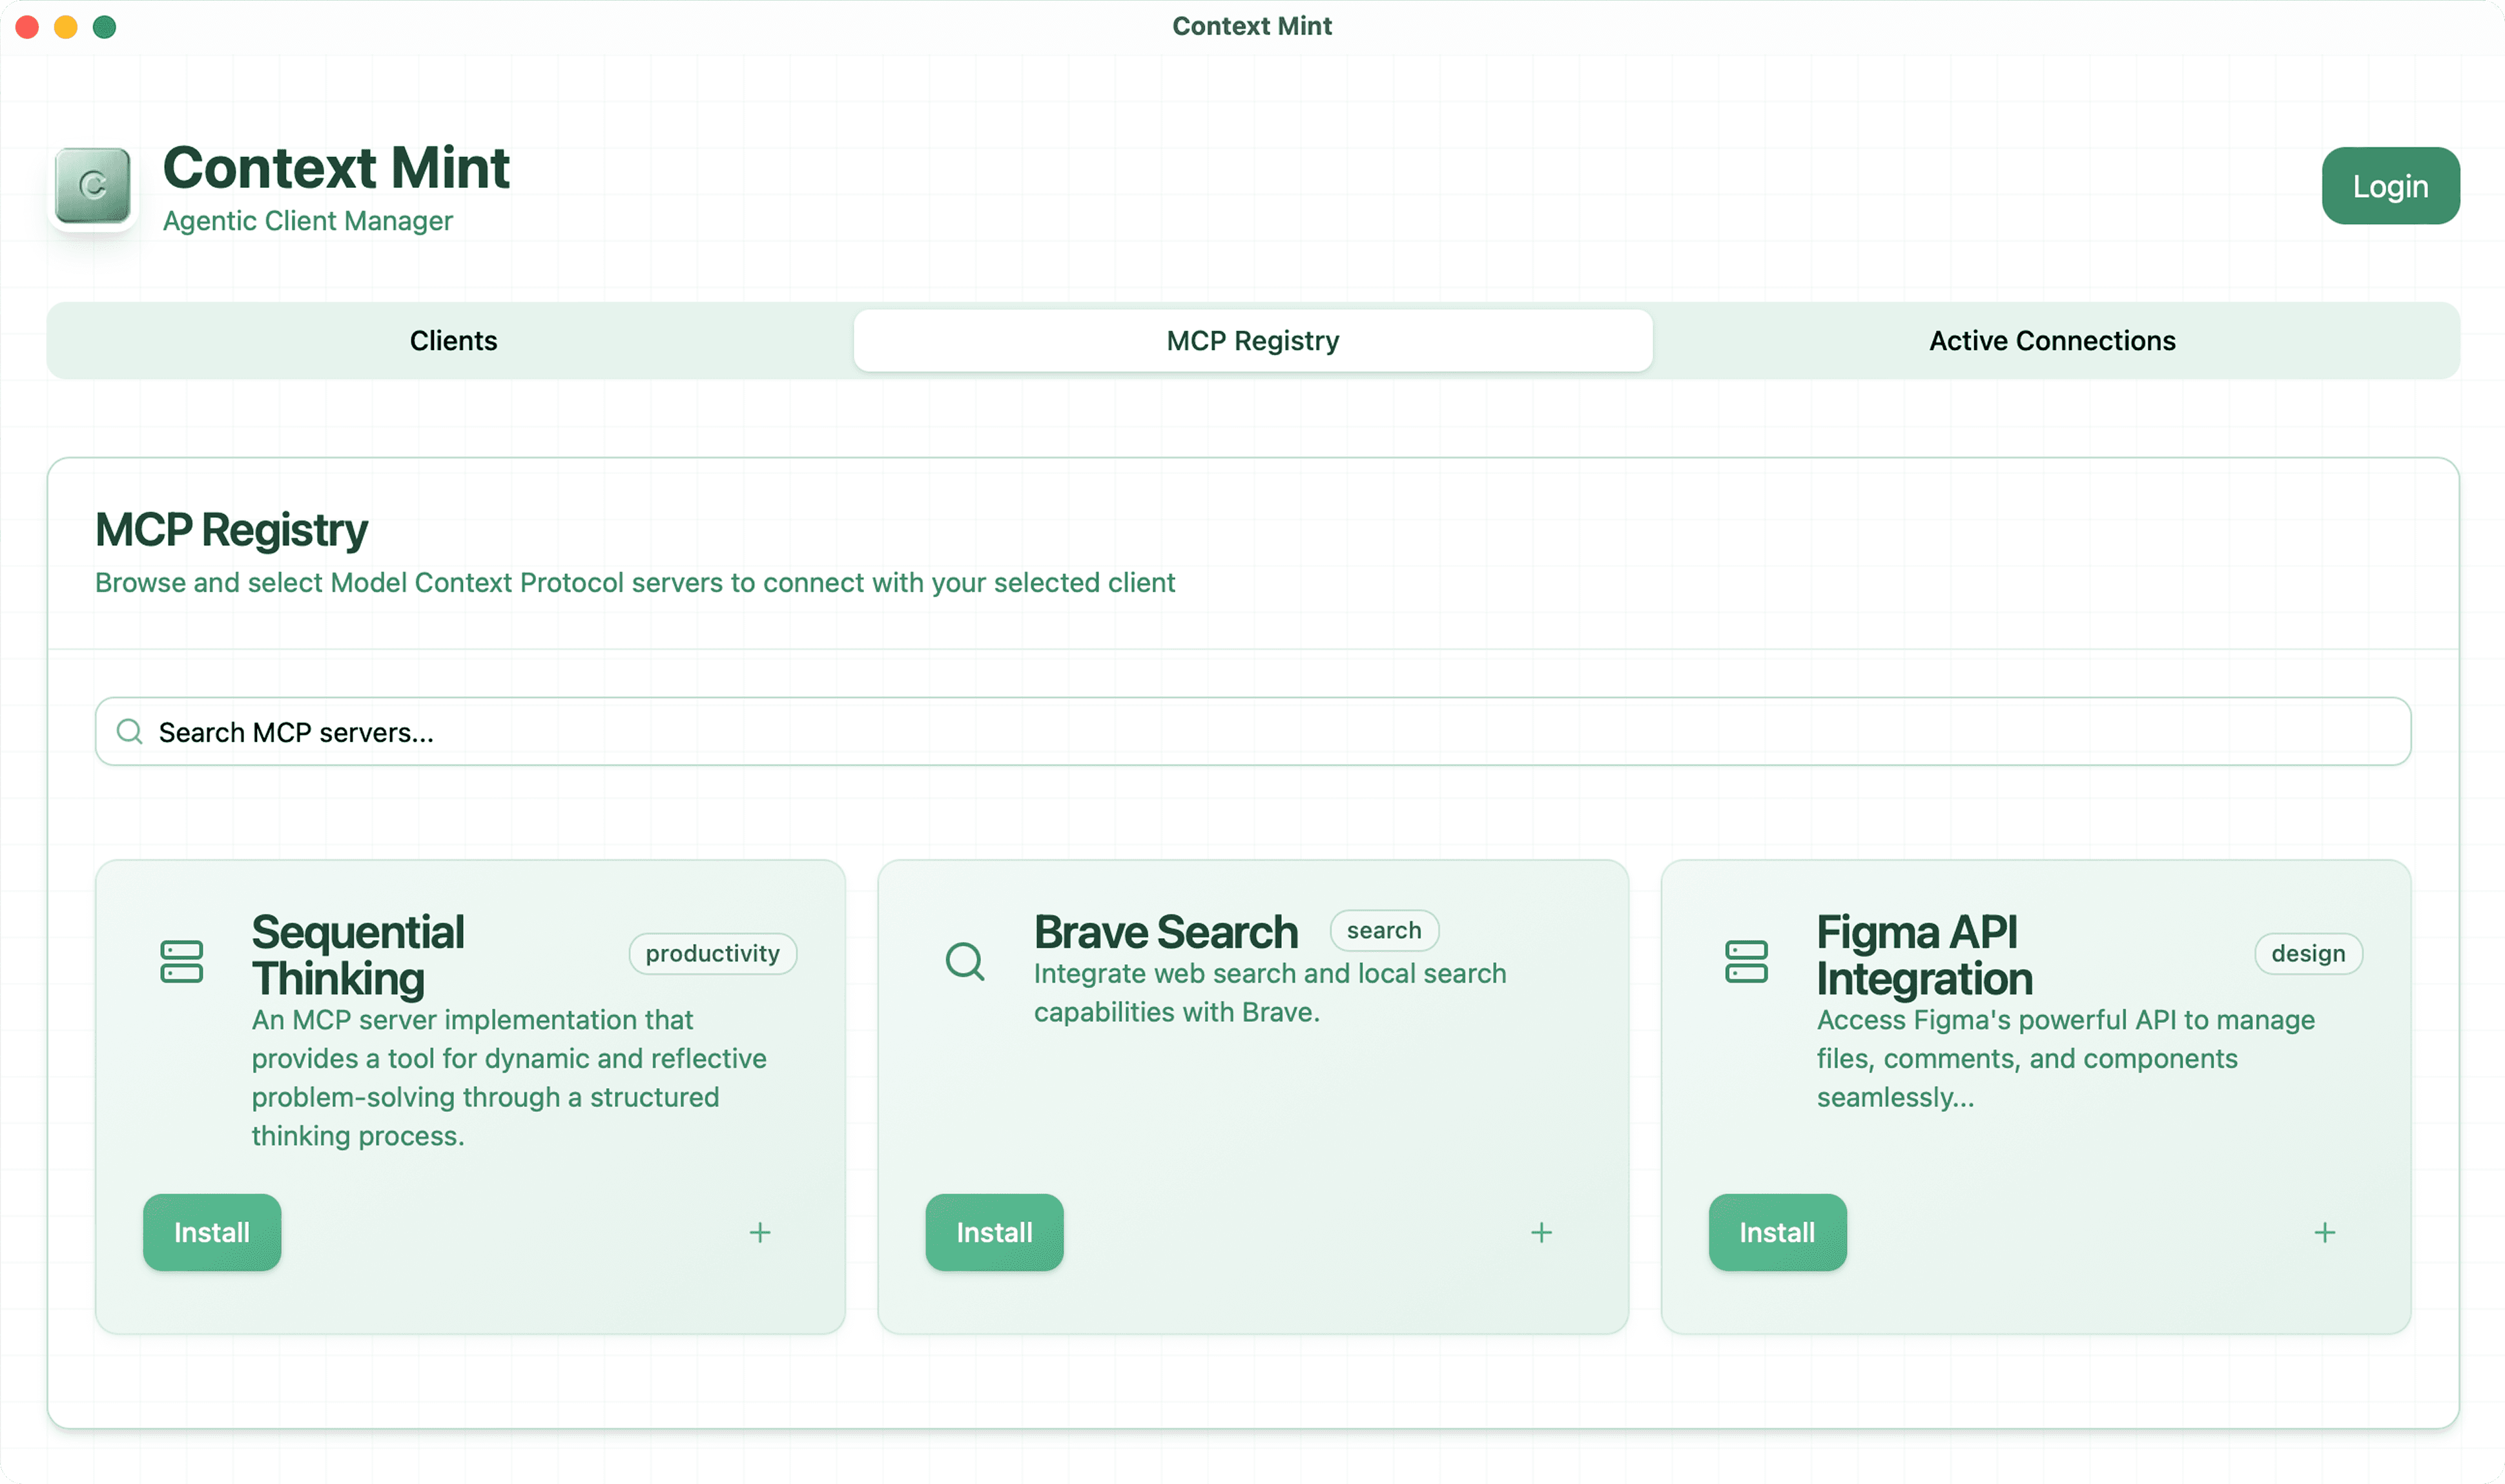Switch to the Clients tab
The height and width of the screenshot is (1484, 2505).
coord(453,340)
